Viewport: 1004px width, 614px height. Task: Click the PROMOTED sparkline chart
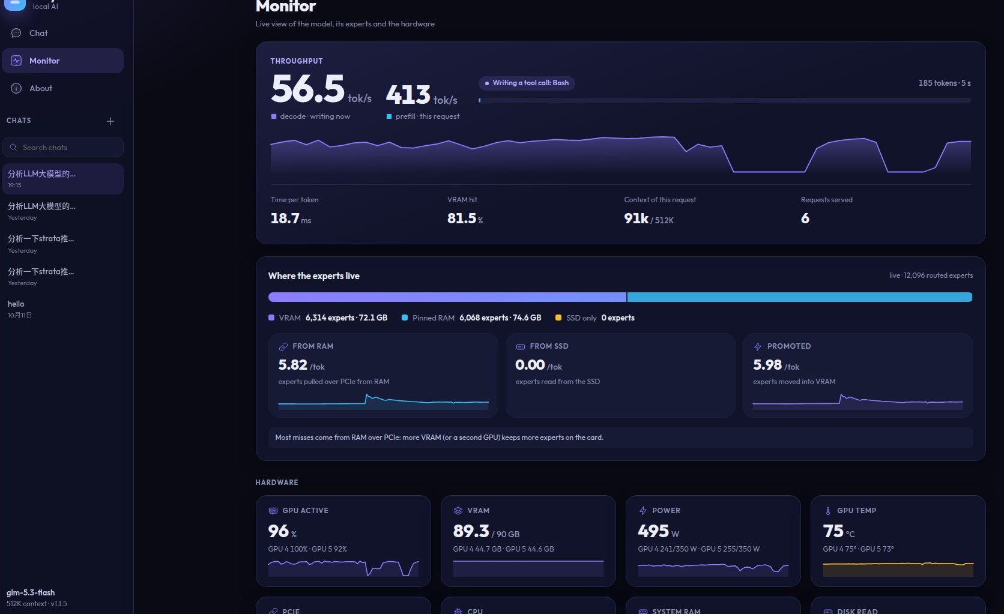tap(858, 402)
